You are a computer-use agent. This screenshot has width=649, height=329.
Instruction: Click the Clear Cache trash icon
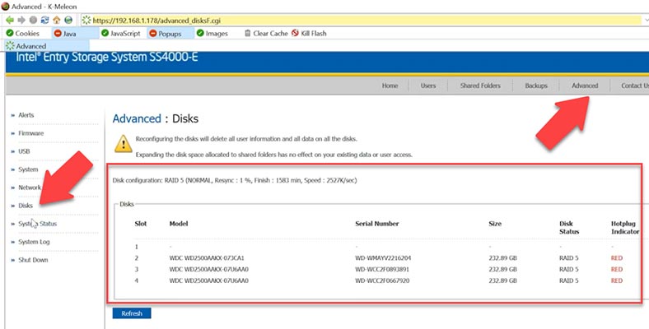pos(248,33)
